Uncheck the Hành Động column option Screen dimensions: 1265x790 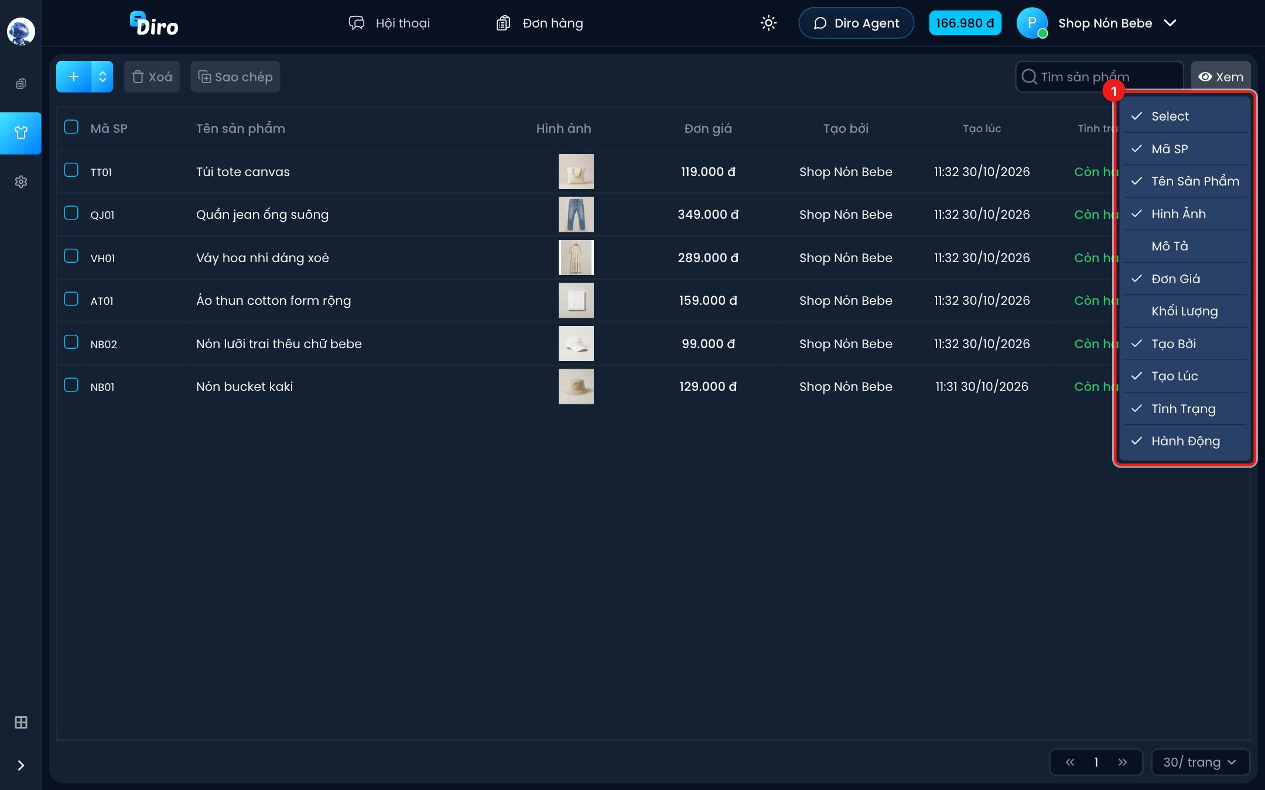click(x=1185, y=441)
